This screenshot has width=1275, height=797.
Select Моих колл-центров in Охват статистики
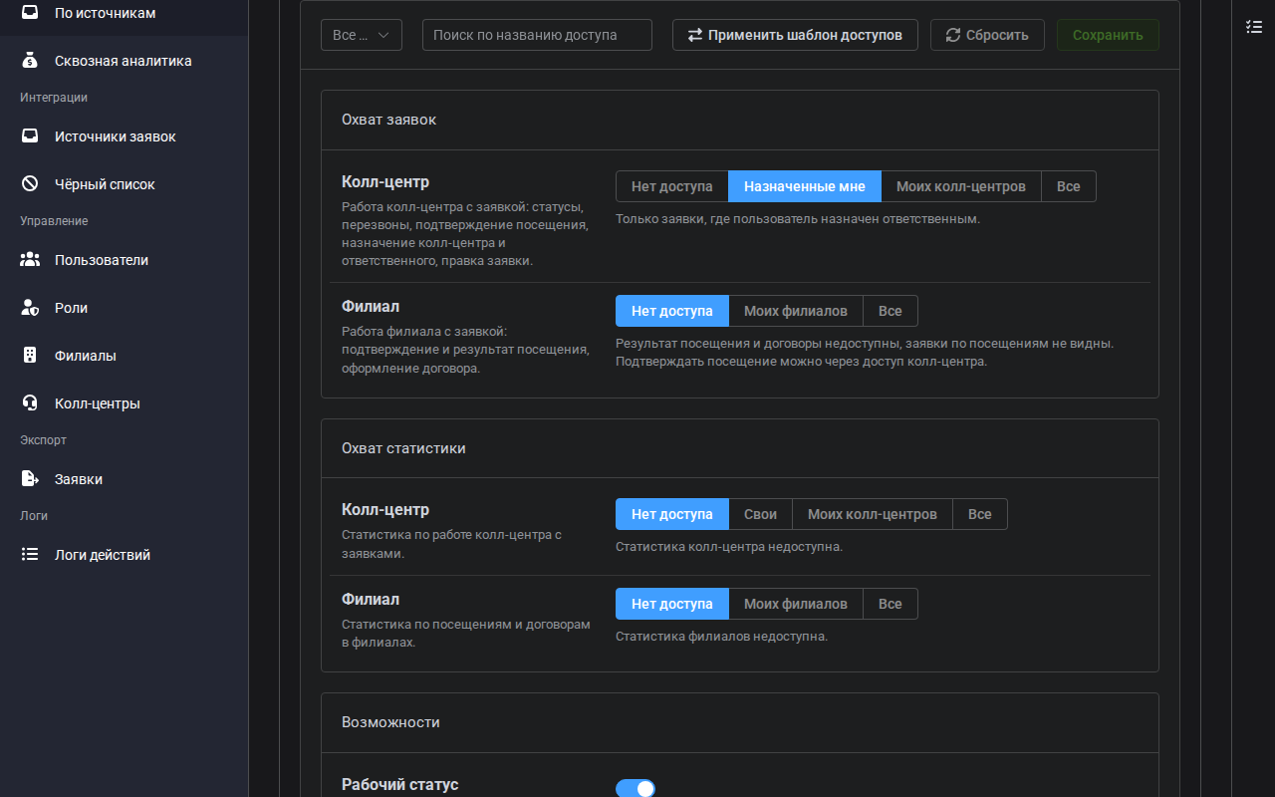point(873,514)
